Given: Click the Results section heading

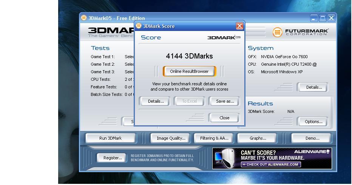Looking at the screenshot, I should tap(260, 103).
